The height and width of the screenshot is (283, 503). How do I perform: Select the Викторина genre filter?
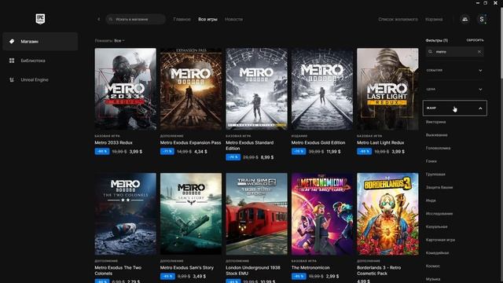tap(435, 122)
